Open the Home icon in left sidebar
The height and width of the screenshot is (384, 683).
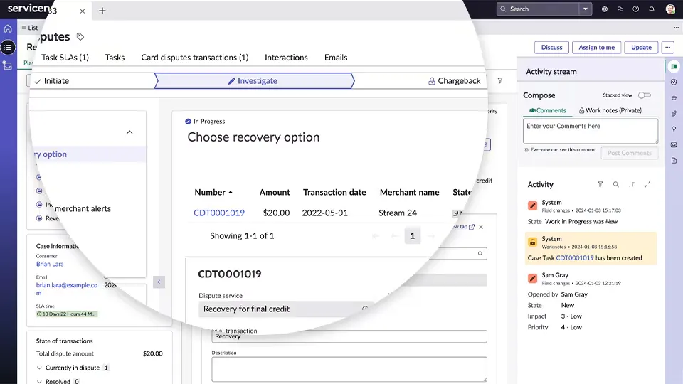[8, 29]
